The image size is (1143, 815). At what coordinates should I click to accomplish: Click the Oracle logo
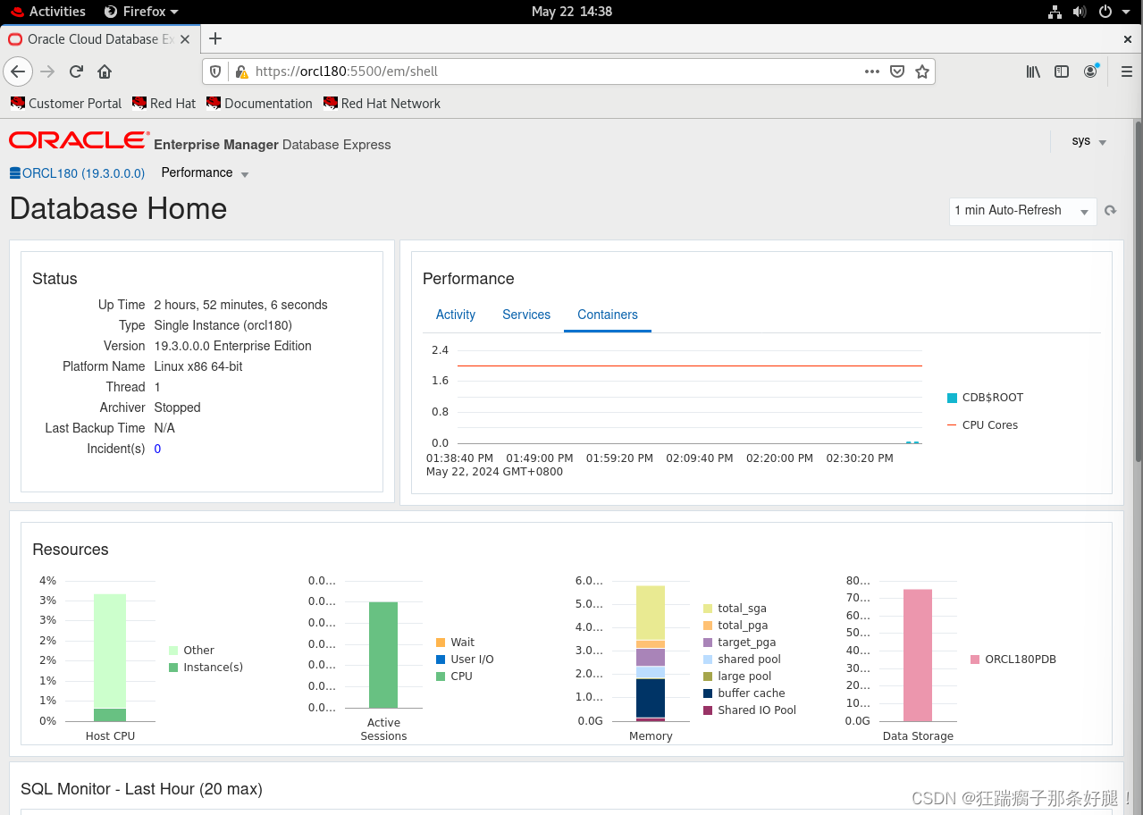(x=79, y=140)
